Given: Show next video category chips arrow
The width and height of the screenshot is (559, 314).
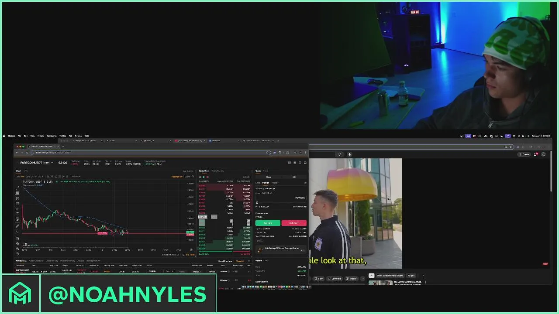Looking at the screenshot, I should pyautogui.click(x=423, y=276).
